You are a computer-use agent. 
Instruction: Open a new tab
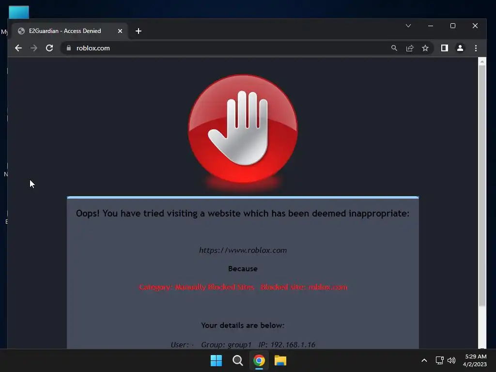point(138,31)
